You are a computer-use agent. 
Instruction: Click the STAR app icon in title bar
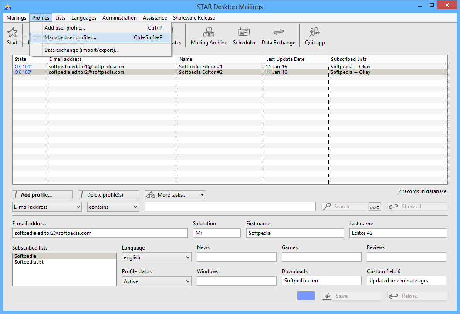(x=8, y=7)
